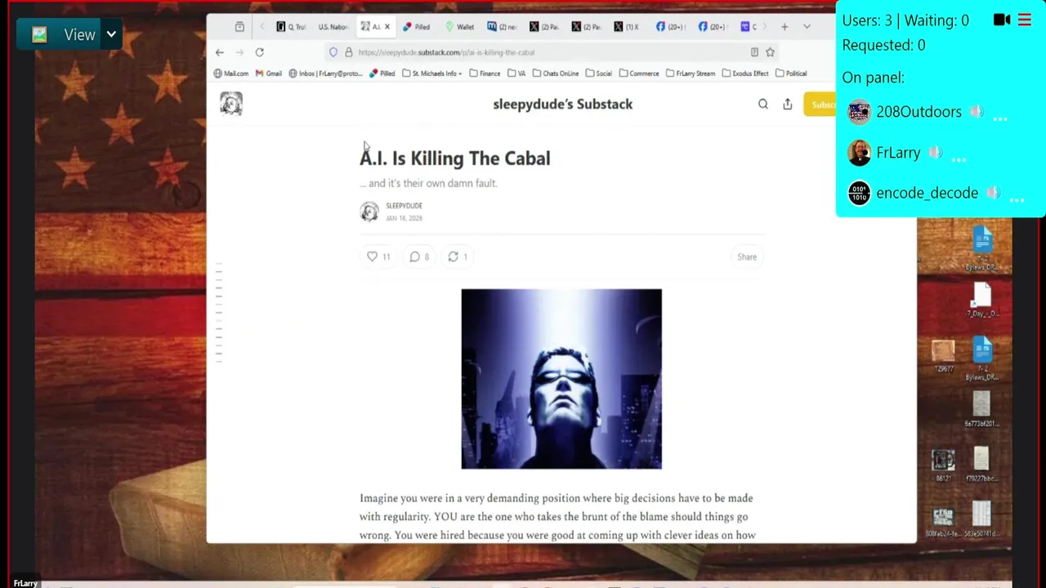Open the red hamburger menu in users panel
Image resolution: width=1046 pixels, height=588 pixels.
(x=1024, y=20)
